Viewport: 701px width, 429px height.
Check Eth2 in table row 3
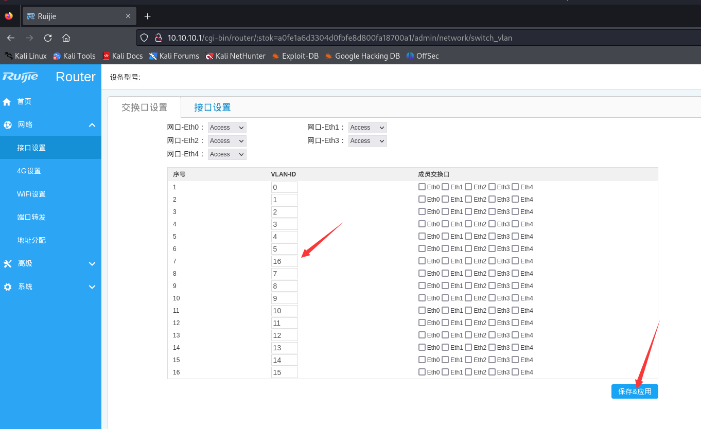pyautogui.click(x=468, y=211)
